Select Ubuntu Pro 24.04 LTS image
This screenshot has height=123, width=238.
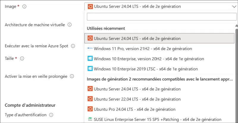click(x=134, y=109)
